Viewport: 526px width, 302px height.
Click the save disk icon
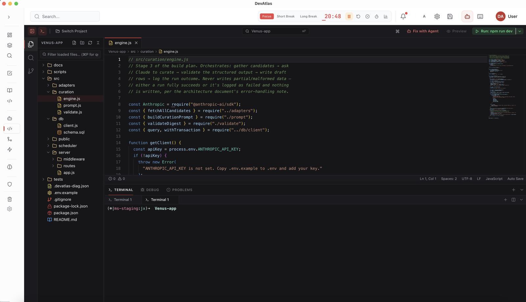click(x=450, y=16)
